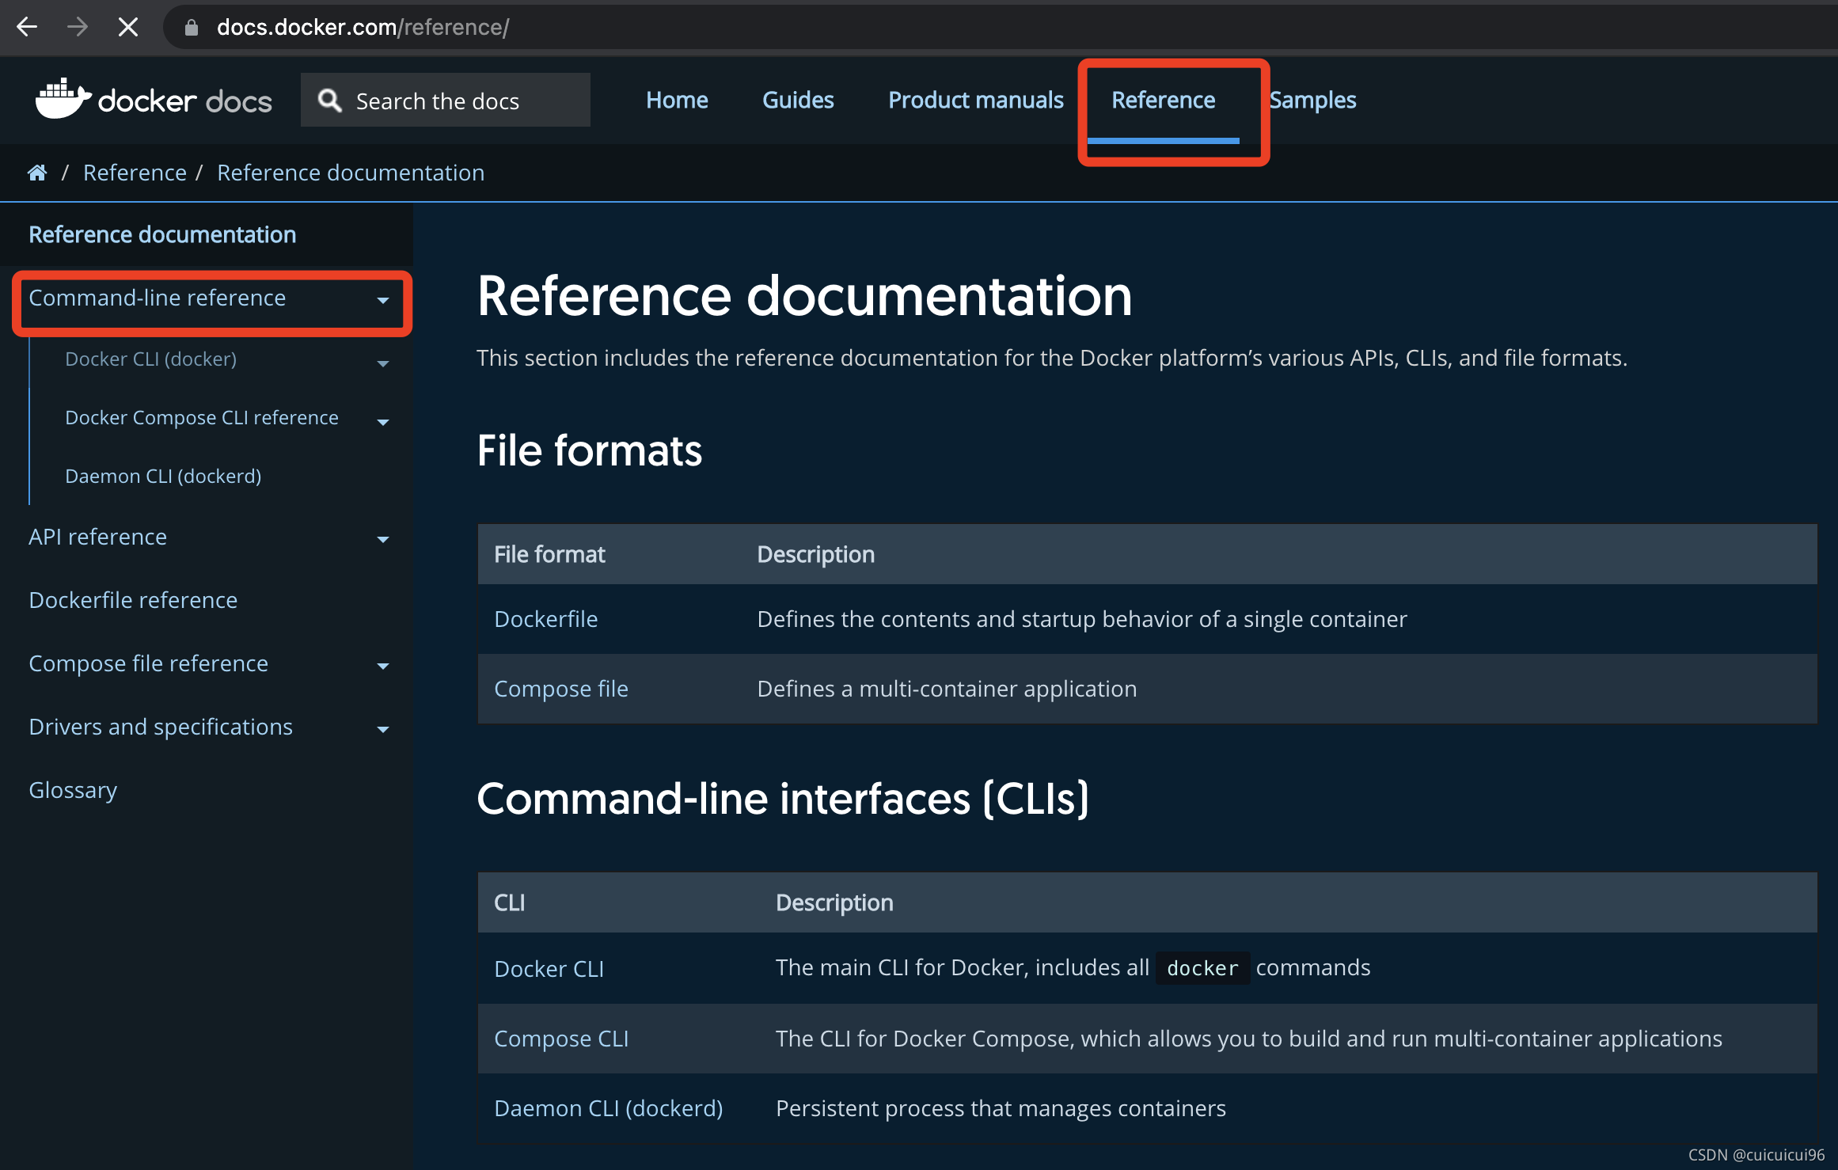Viewport: 1838px width, 1170px height.
Task: Expand Docker CLI (docker) submenu arrow
Action: pyautogui.click(x=383, y=363)
